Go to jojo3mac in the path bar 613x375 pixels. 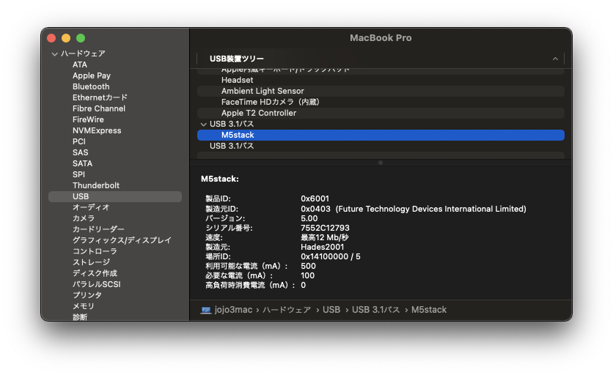pos(233,310)
